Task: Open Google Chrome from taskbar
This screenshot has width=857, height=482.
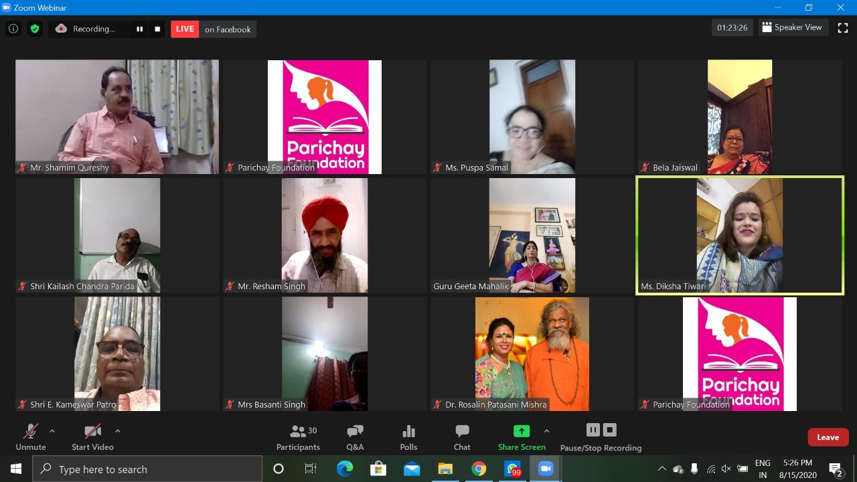Action: point(479,469)
